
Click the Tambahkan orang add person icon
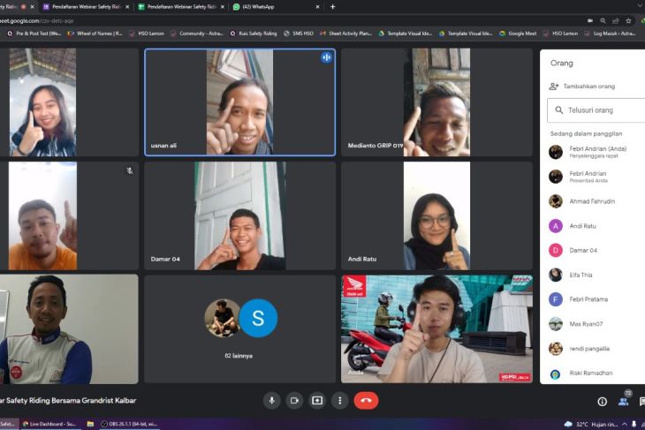coord(554,87)
